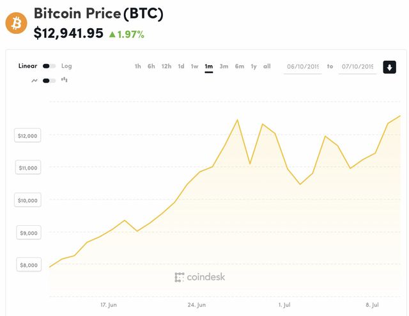The image size is (409, 316).
Task: Click the Bitcoin Price (BTC) heading
Action: [98, 13]
